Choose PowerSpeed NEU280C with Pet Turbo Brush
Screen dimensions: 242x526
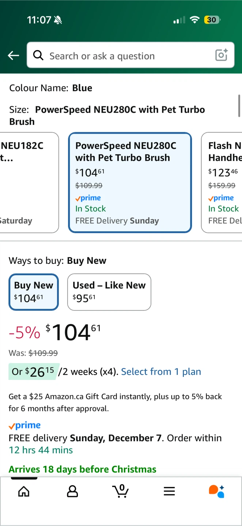(x=130, y=182)
